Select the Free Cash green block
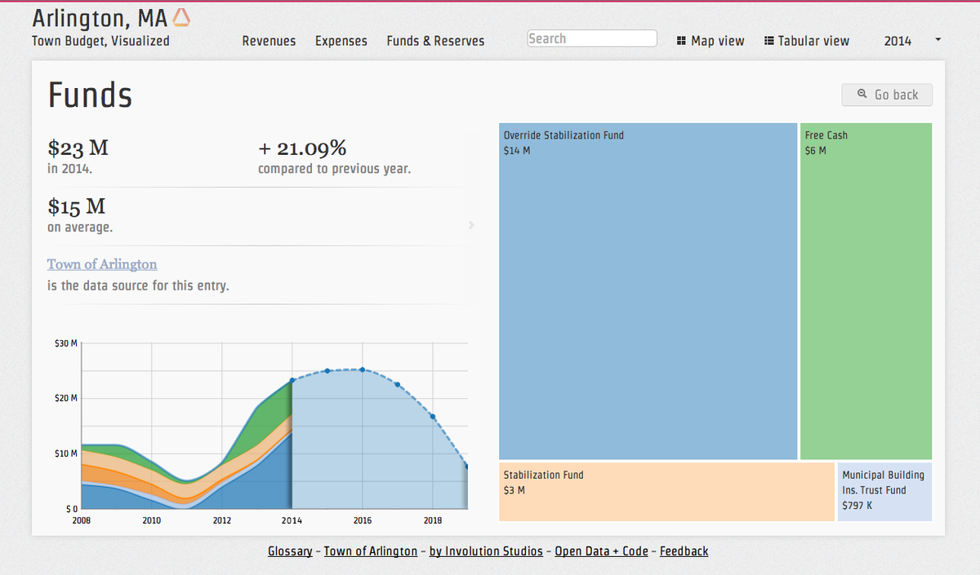This screenshot has width=980, height=575. pos(866,291)
